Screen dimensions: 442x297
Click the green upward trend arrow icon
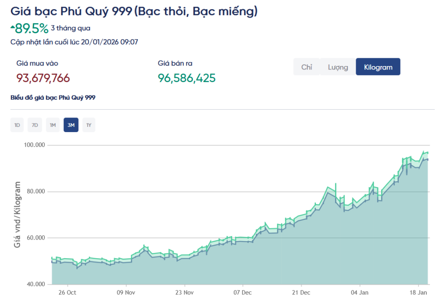13,27
